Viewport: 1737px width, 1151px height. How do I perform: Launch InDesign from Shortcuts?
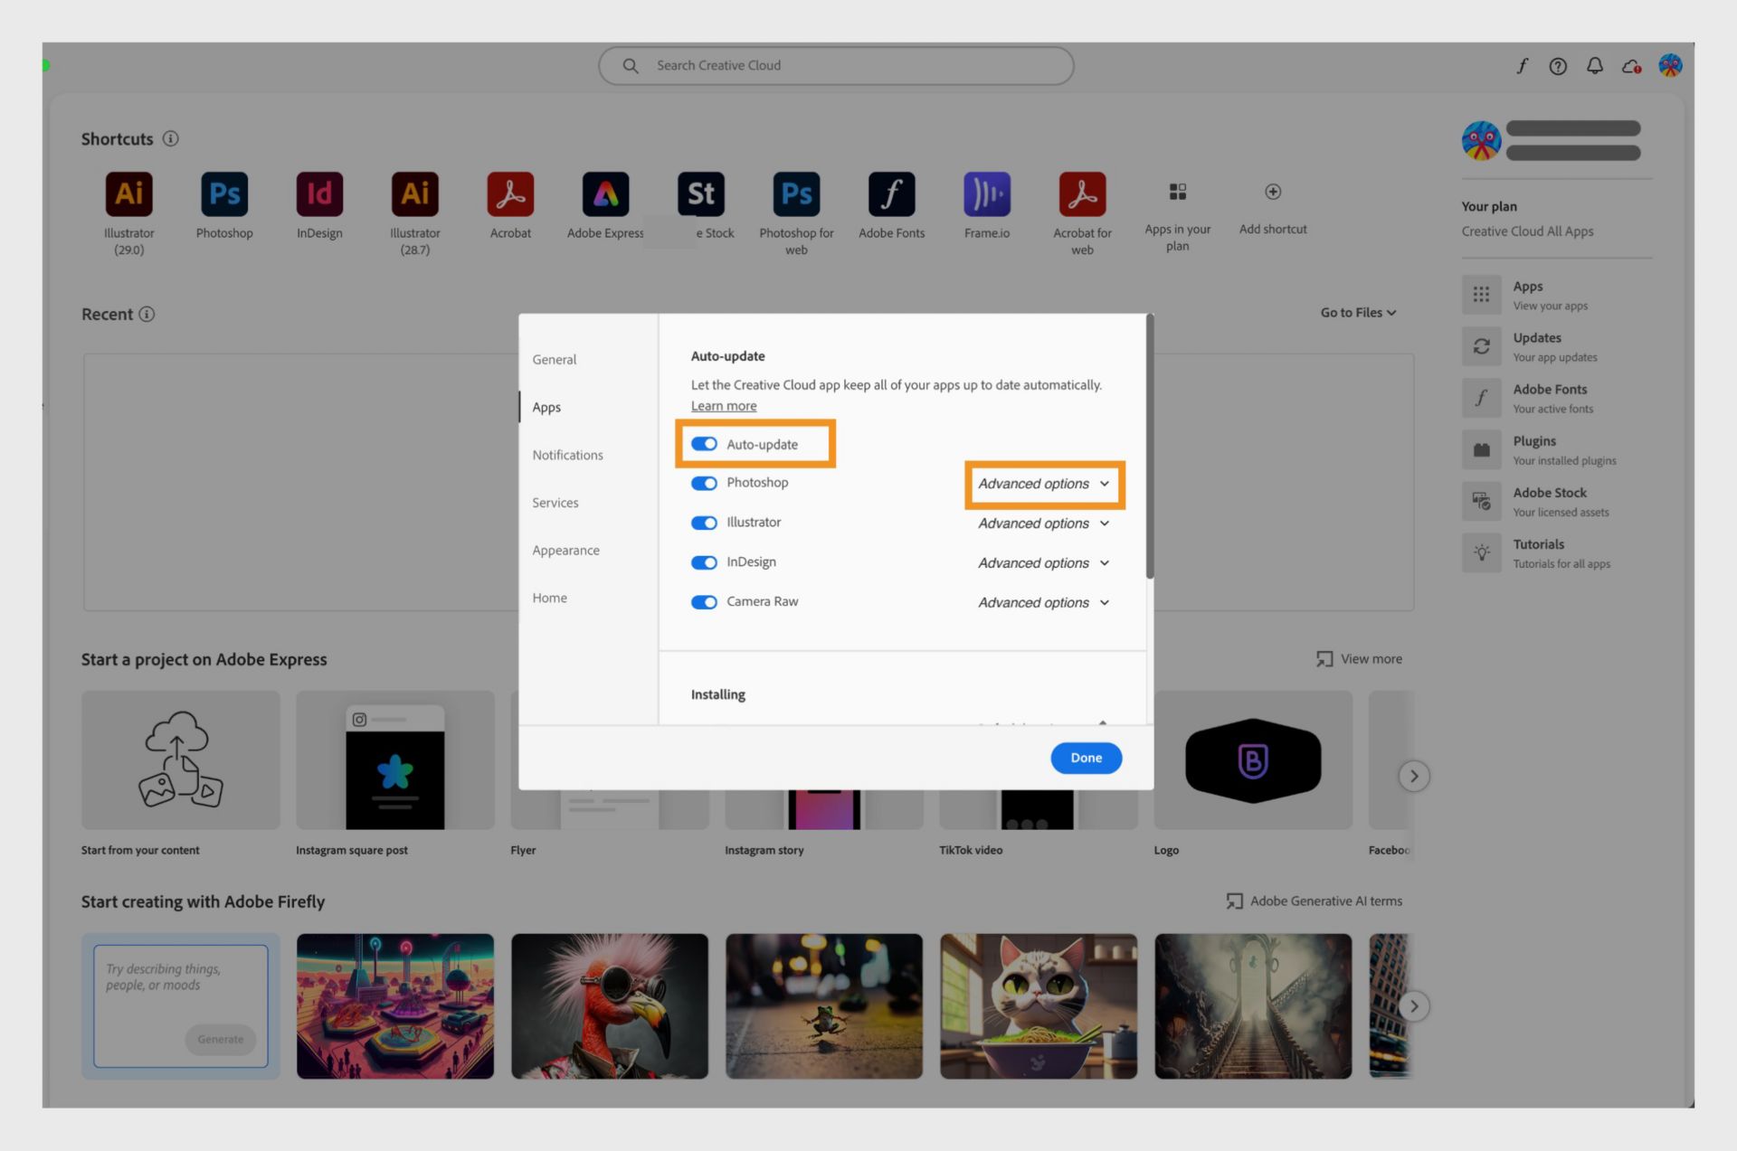coord(318,193)
